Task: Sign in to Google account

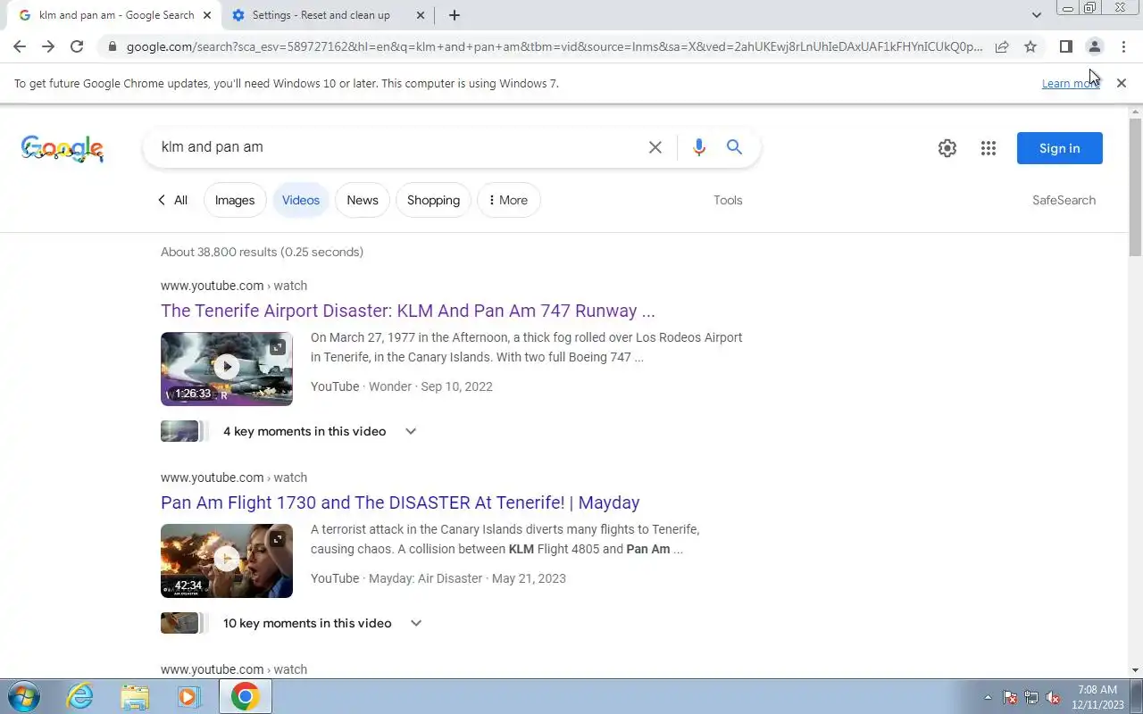Action: click(1059, 148)
